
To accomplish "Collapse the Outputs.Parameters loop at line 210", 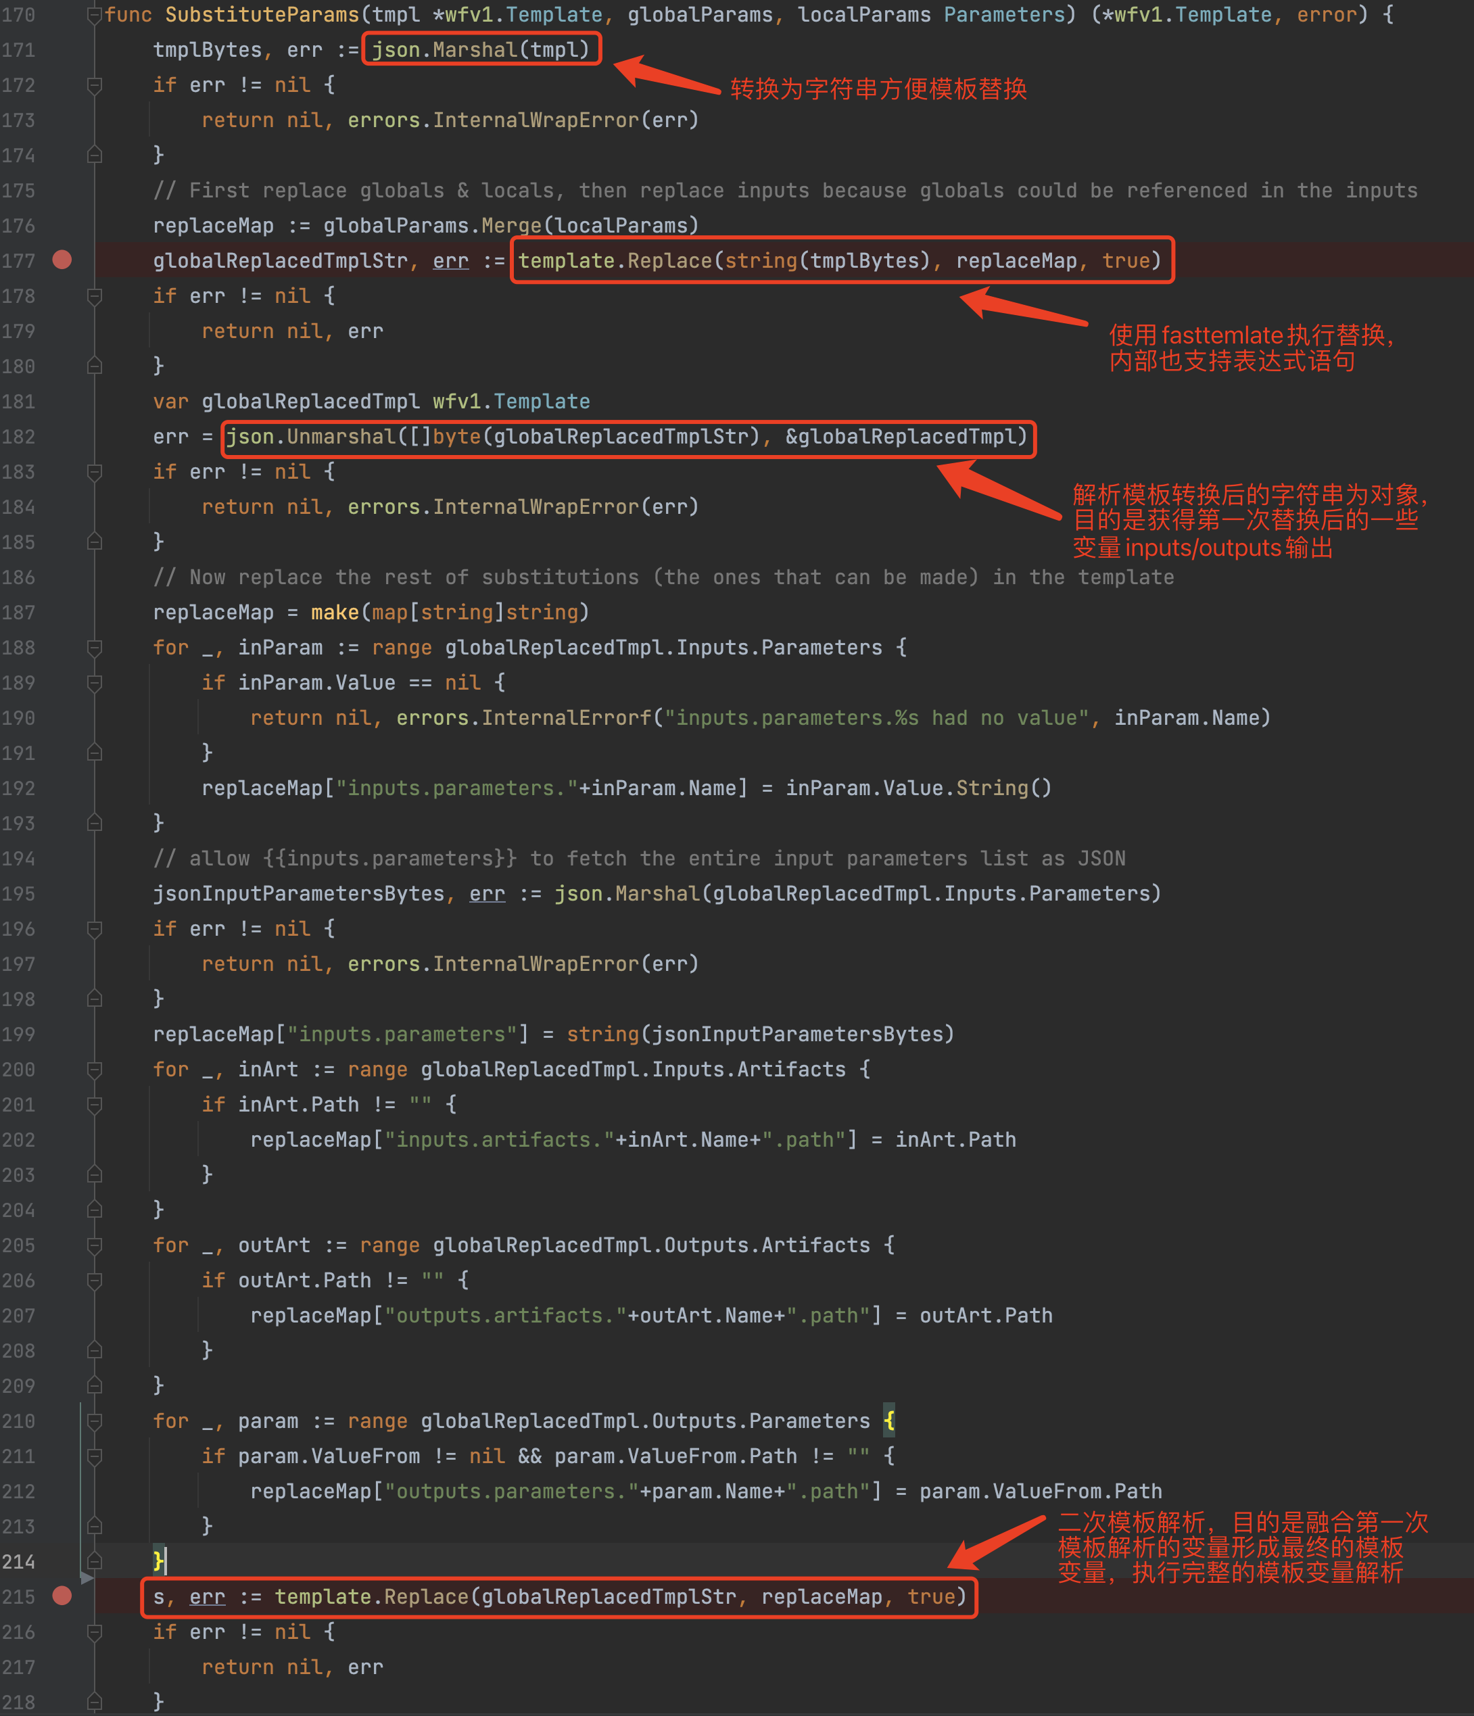I will pyautogui.click(x=95, y=1421).
